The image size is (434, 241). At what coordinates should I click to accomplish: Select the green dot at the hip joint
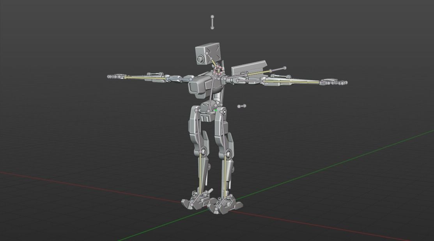pyautogui.click(x=216, y=111)
